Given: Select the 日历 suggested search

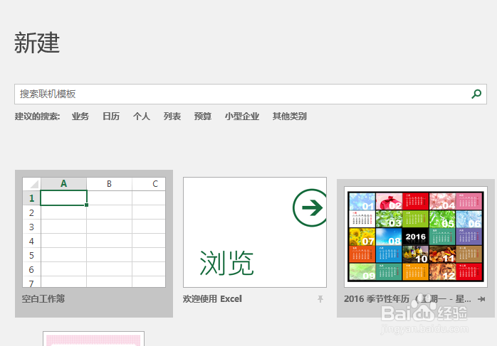Looking at the screenshot, I should [x=111, y=117].
